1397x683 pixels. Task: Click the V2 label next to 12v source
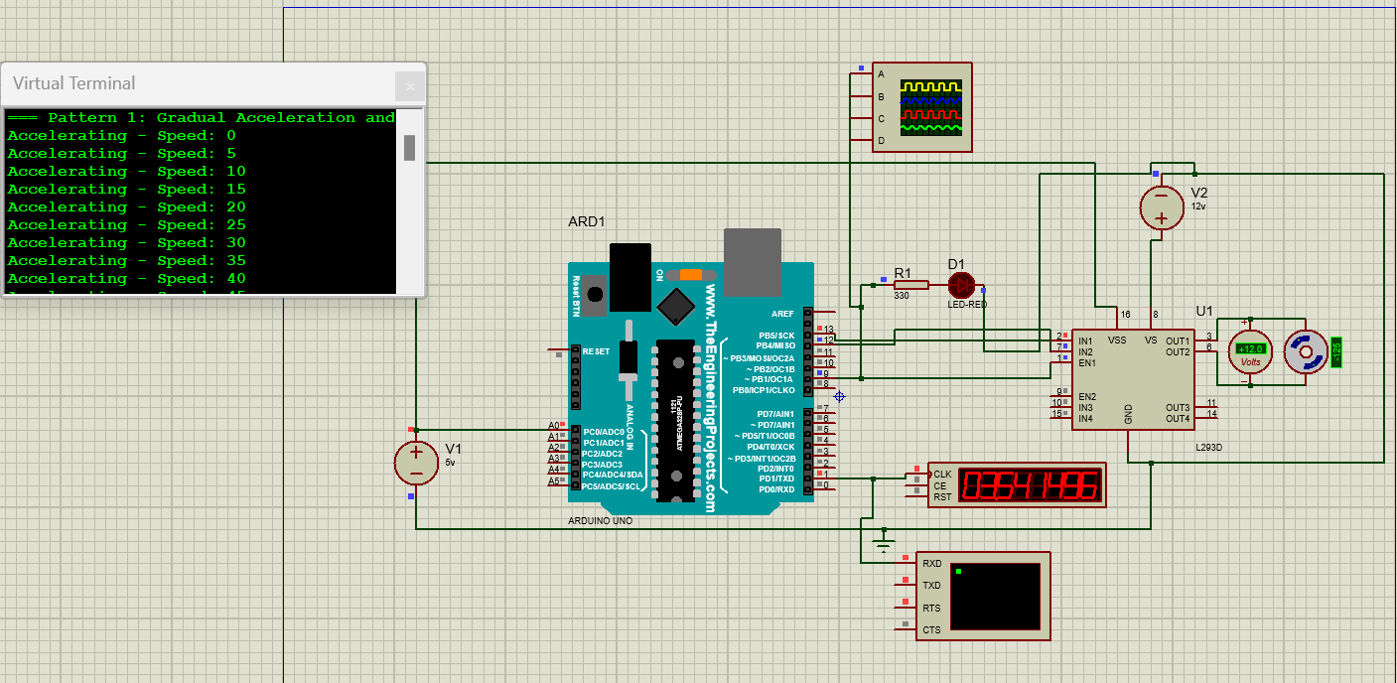(x=1199, y=193)
